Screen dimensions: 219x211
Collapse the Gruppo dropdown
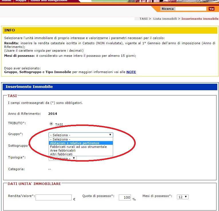pos(81,135)
